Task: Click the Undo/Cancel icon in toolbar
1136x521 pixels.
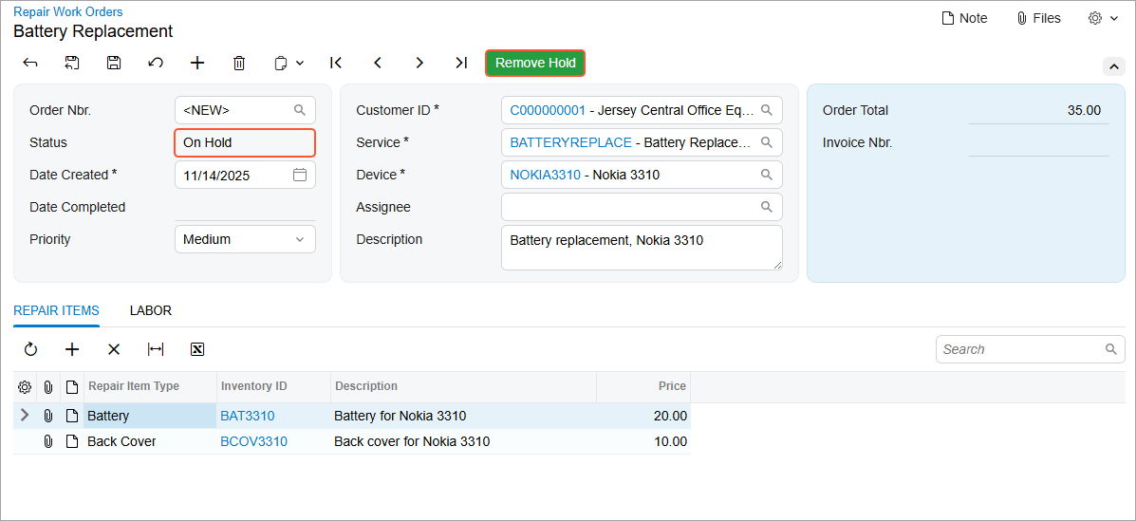Action: (155, 63)
